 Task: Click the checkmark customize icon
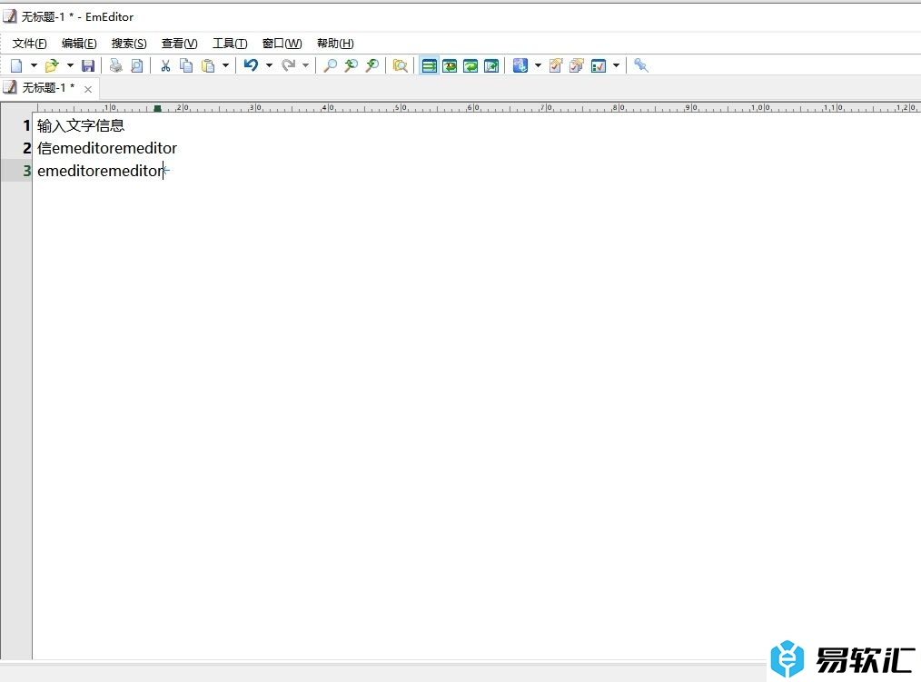tap(599, 65)
